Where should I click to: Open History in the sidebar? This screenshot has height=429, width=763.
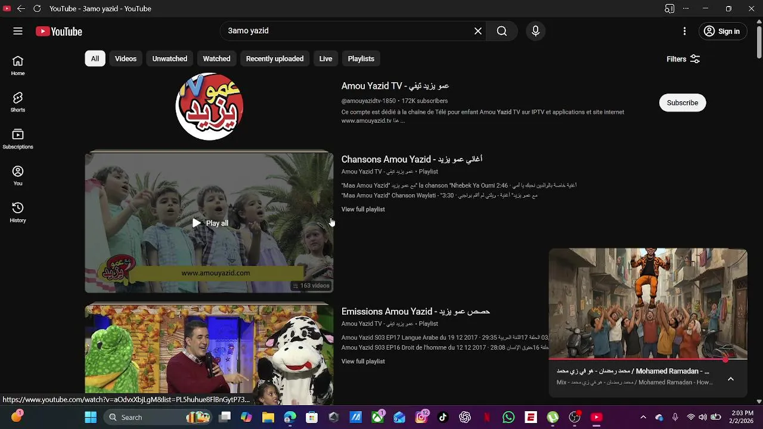coord(18,212)
